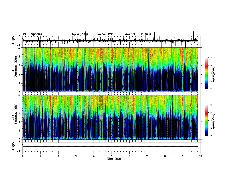The image size is (226, 175).
Task: Click the ch.2 color bar log(PSD) unit label
Action: coord(214,122)
